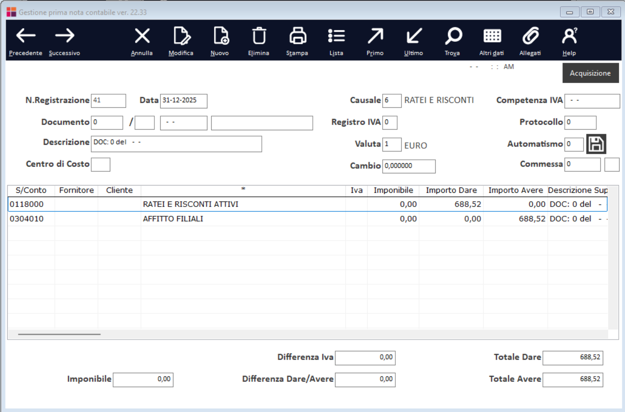Click the Competenza IVA field
Viewport: 625px width, 412px height.
click(592, 101)
